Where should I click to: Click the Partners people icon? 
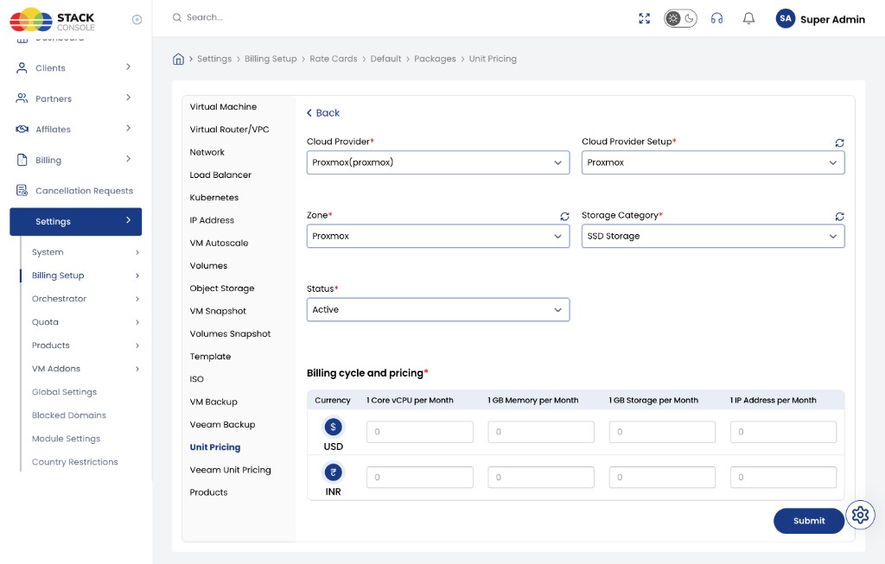coord(22,98)
